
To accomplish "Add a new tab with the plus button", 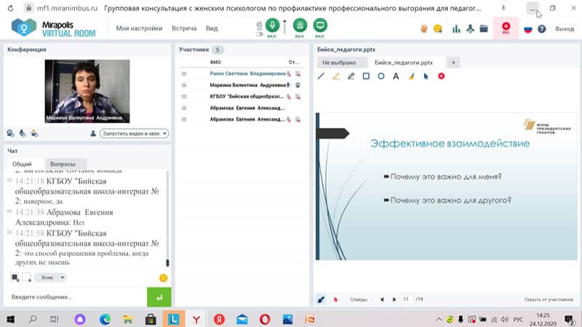I will click(453, 62).
